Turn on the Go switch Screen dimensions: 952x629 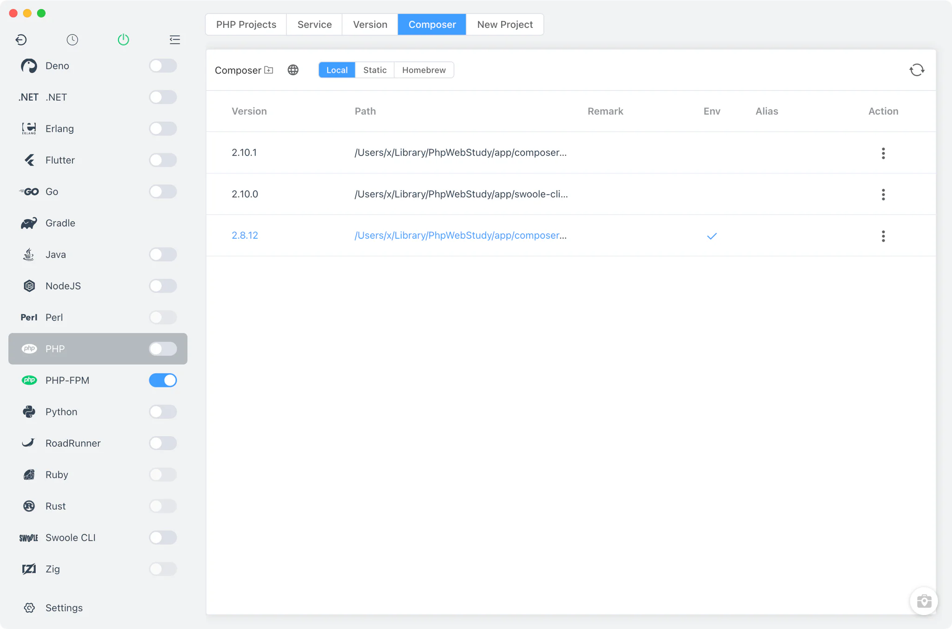163,191
